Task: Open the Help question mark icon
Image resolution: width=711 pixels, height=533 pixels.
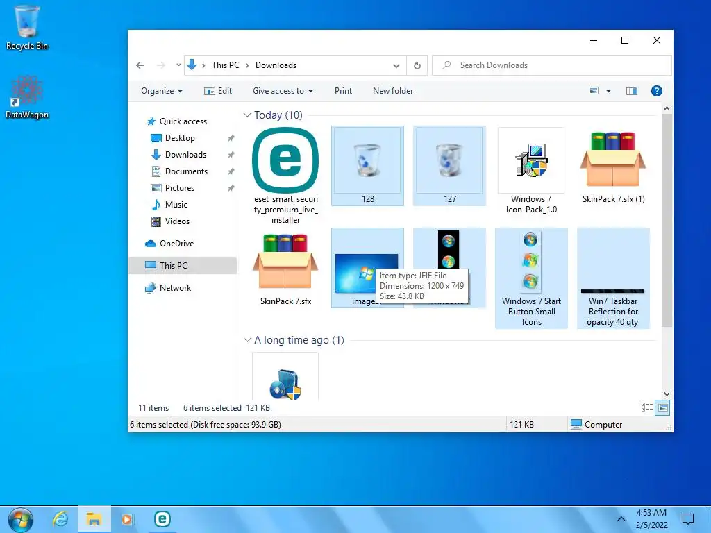Action: [657, 91]
